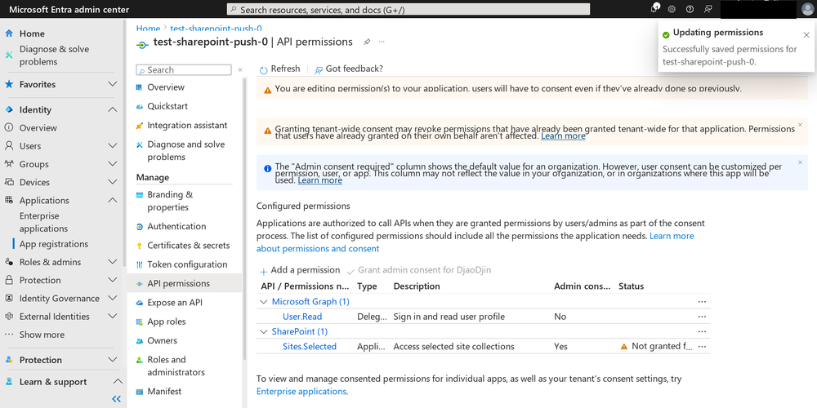Collapse the SharePoint permissions group
817x408 pixels.
pyautogui.click(x=264, y=331)
